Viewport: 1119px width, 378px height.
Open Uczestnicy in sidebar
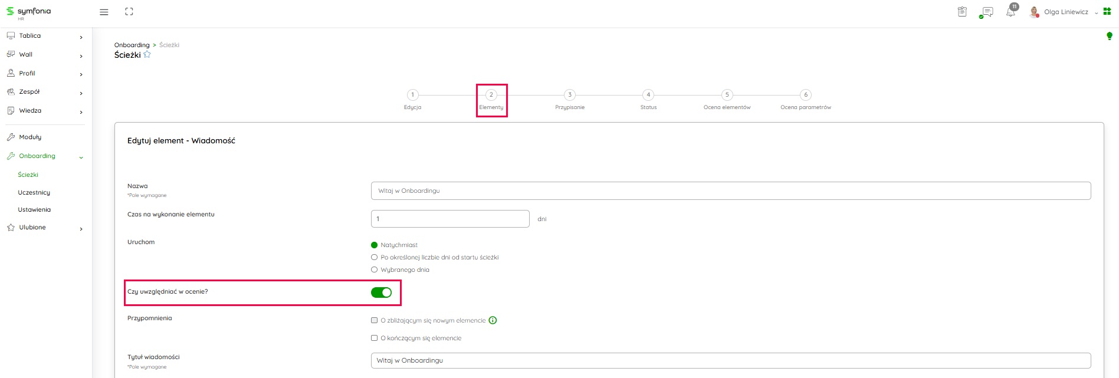pyautogui.click(x=34, y=192)
